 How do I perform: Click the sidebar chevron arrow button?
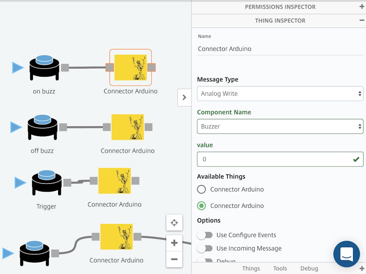click(184, 97)
